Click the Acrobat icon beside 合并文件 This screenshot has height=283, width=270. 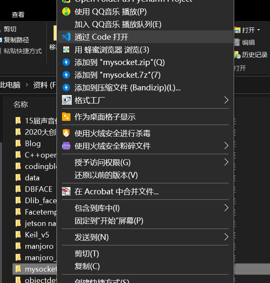(66, 191)
